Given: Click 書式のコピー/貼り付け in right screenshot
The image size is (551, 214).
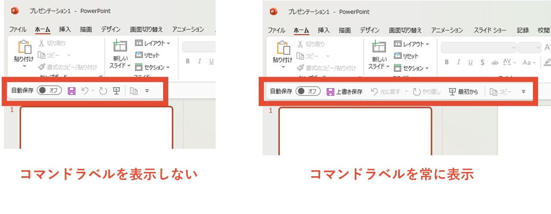Looking at the screenshot, I should 327,68.
